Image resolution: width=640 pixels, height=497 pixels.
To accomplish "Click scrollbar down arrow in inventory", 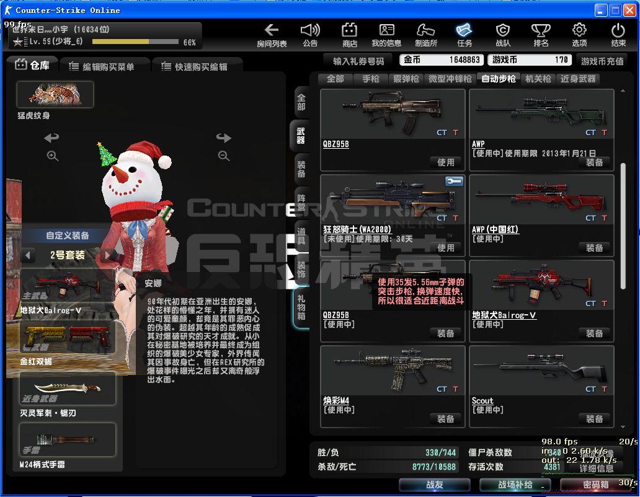I will 623,427.
